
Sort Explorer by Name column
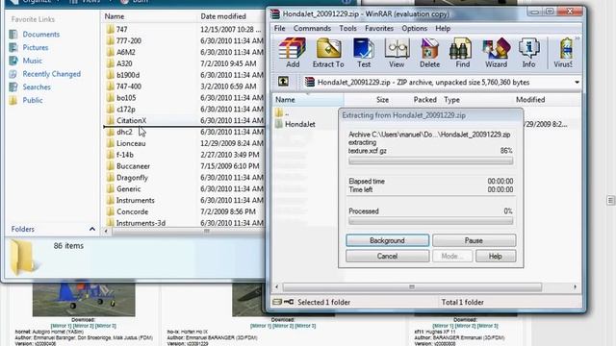pyautogui.click(x=115, y=16)
